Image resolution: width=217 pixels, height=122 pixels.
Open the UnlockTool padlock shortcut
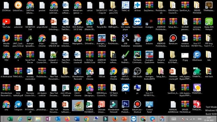point(18,6)
